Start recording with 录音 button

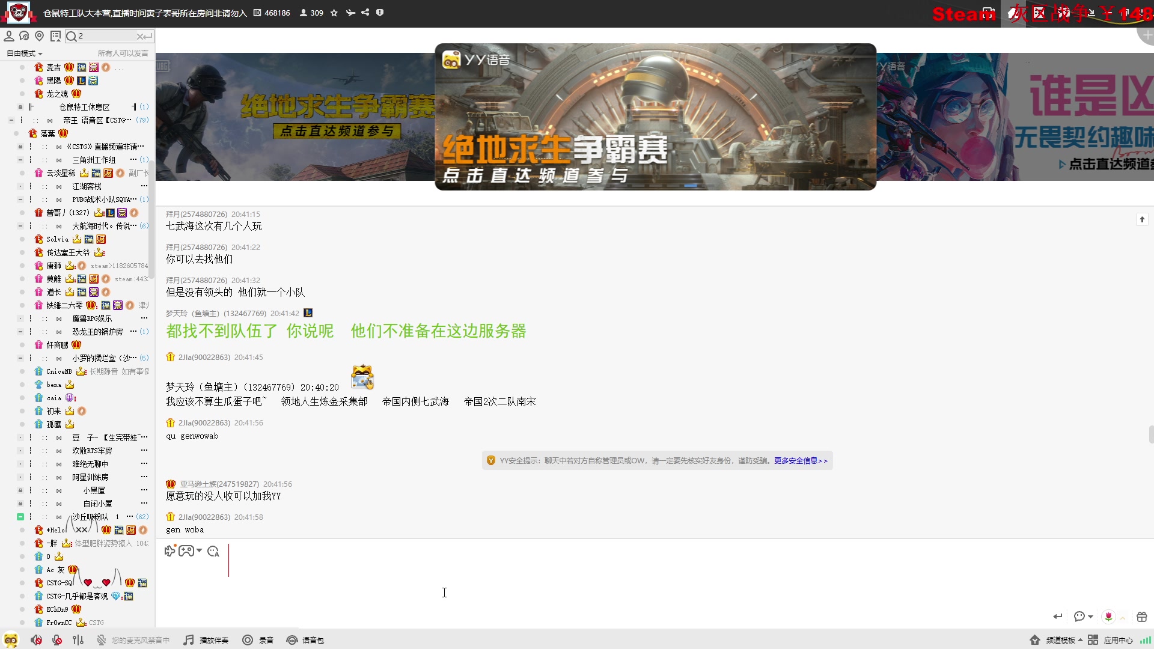258,640
